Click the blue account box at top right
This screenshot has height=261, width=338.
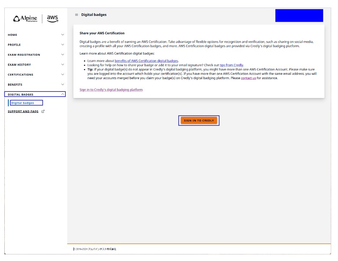point(299,15)
